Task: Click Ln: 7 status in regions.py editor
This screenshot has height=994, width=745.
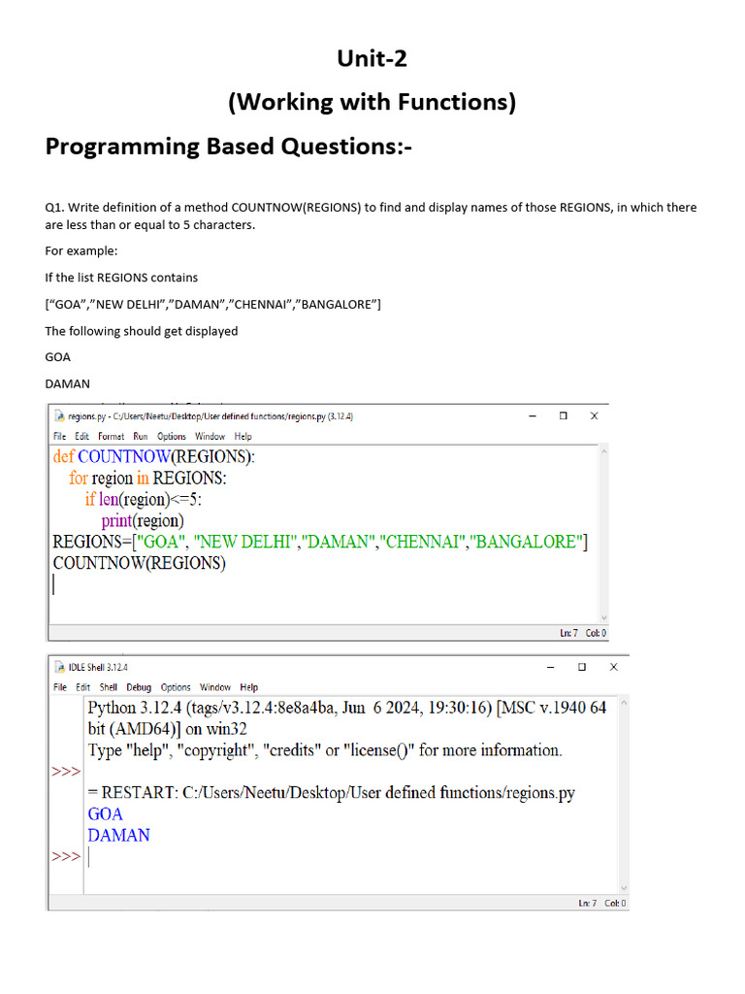Action: pos(568,633)
